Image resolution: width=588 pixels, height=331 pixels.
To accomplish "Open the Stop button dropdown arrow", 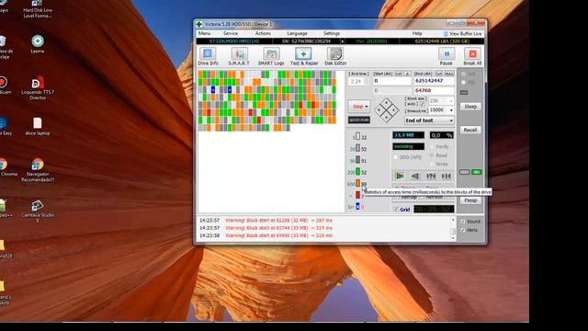I will pos(367,107).
